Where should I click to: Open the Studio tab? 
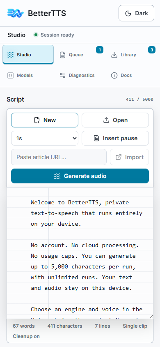pyautogui.click(x=28, y=55)
